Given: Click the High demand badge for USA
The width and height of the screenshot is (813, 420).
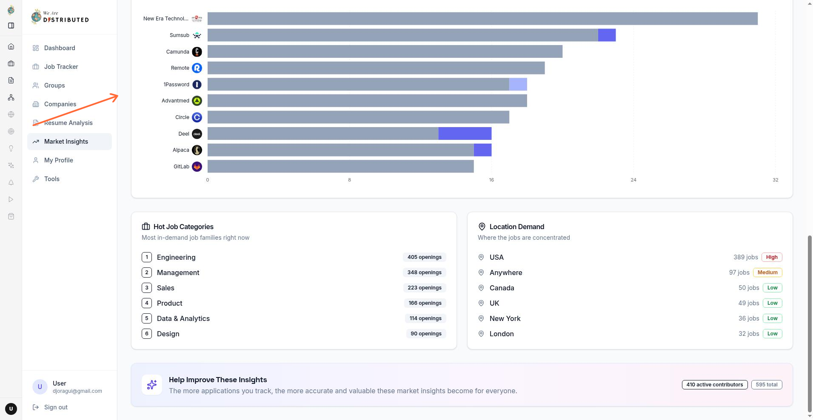Looking at the screenshot, I should pyautogui.click(x=772, y=257).
